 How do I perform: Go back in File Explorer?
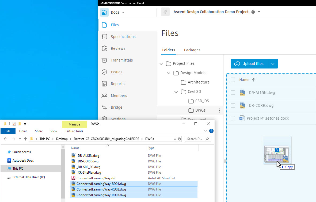(x=6, y=139)
